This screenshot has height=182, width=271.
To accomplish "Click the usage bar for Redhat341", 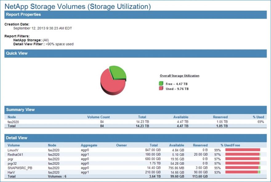I will [x=243, y=154].
